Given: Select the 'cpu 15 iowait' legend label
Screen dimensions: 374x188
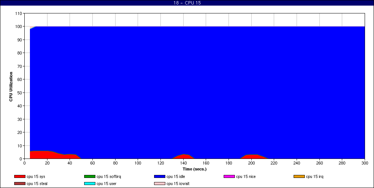Looking at the screenshot, I should click(x=178, y=184).
